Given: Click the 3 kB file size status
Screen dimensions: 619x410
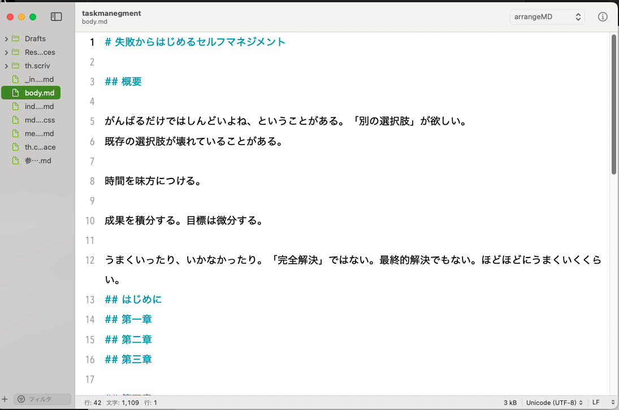Looking at the screenshot, I should (510, 403).
